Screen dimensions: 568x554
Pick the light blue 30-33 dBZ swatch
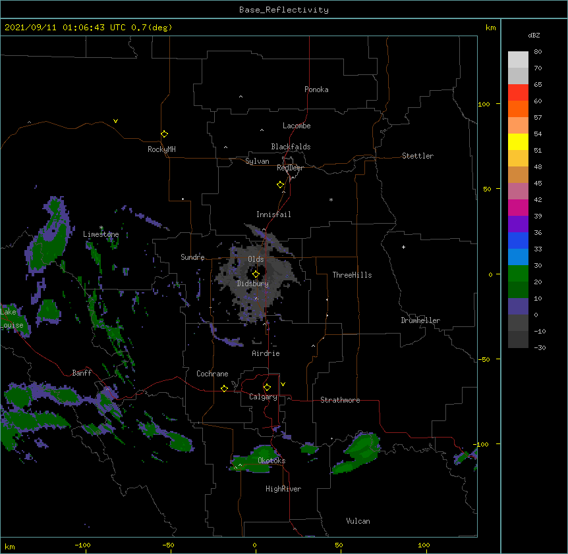click(518, 257)
